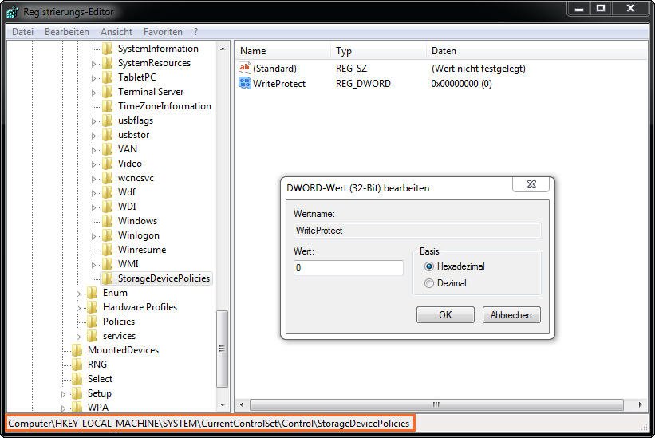The height and width of the screenshot is (438, 655).
Task: Click the VAN folder icon
Action: point(108,149)
